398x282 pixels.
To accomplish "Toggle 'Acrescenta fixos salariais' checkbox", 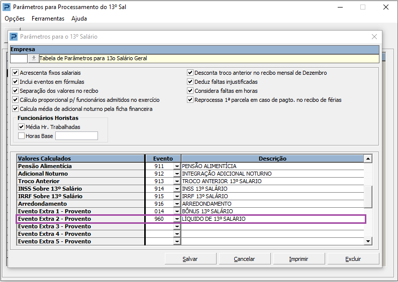I will pos(15,73).
